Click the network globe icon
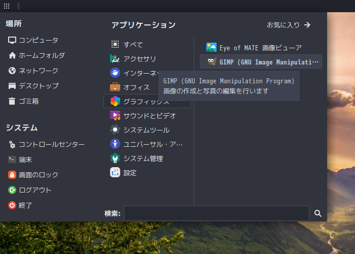 tap(12, 71)
